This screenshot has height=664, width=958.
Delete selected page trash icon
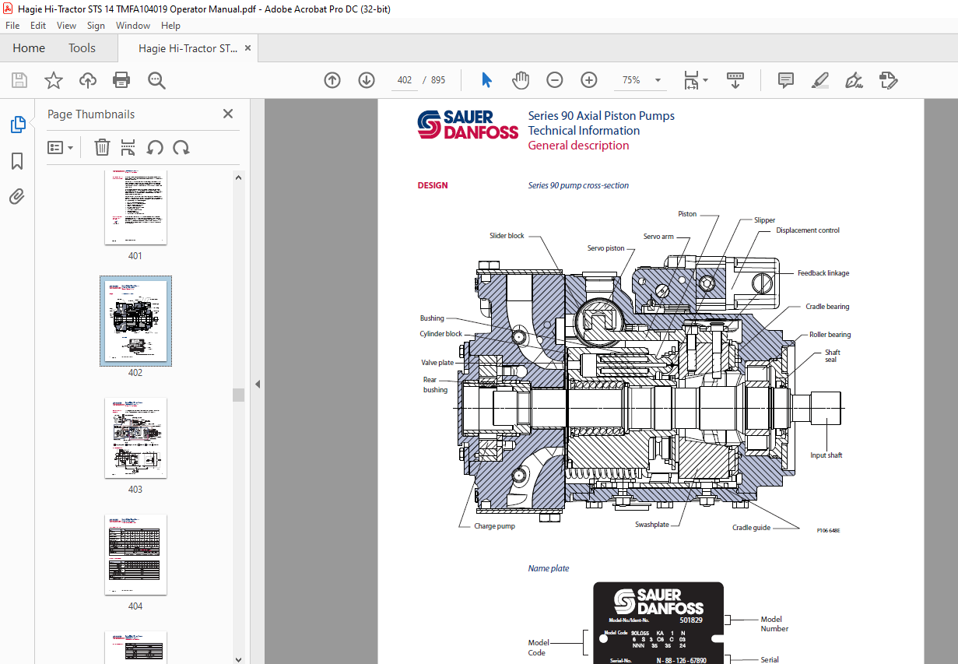coord(102,147)
